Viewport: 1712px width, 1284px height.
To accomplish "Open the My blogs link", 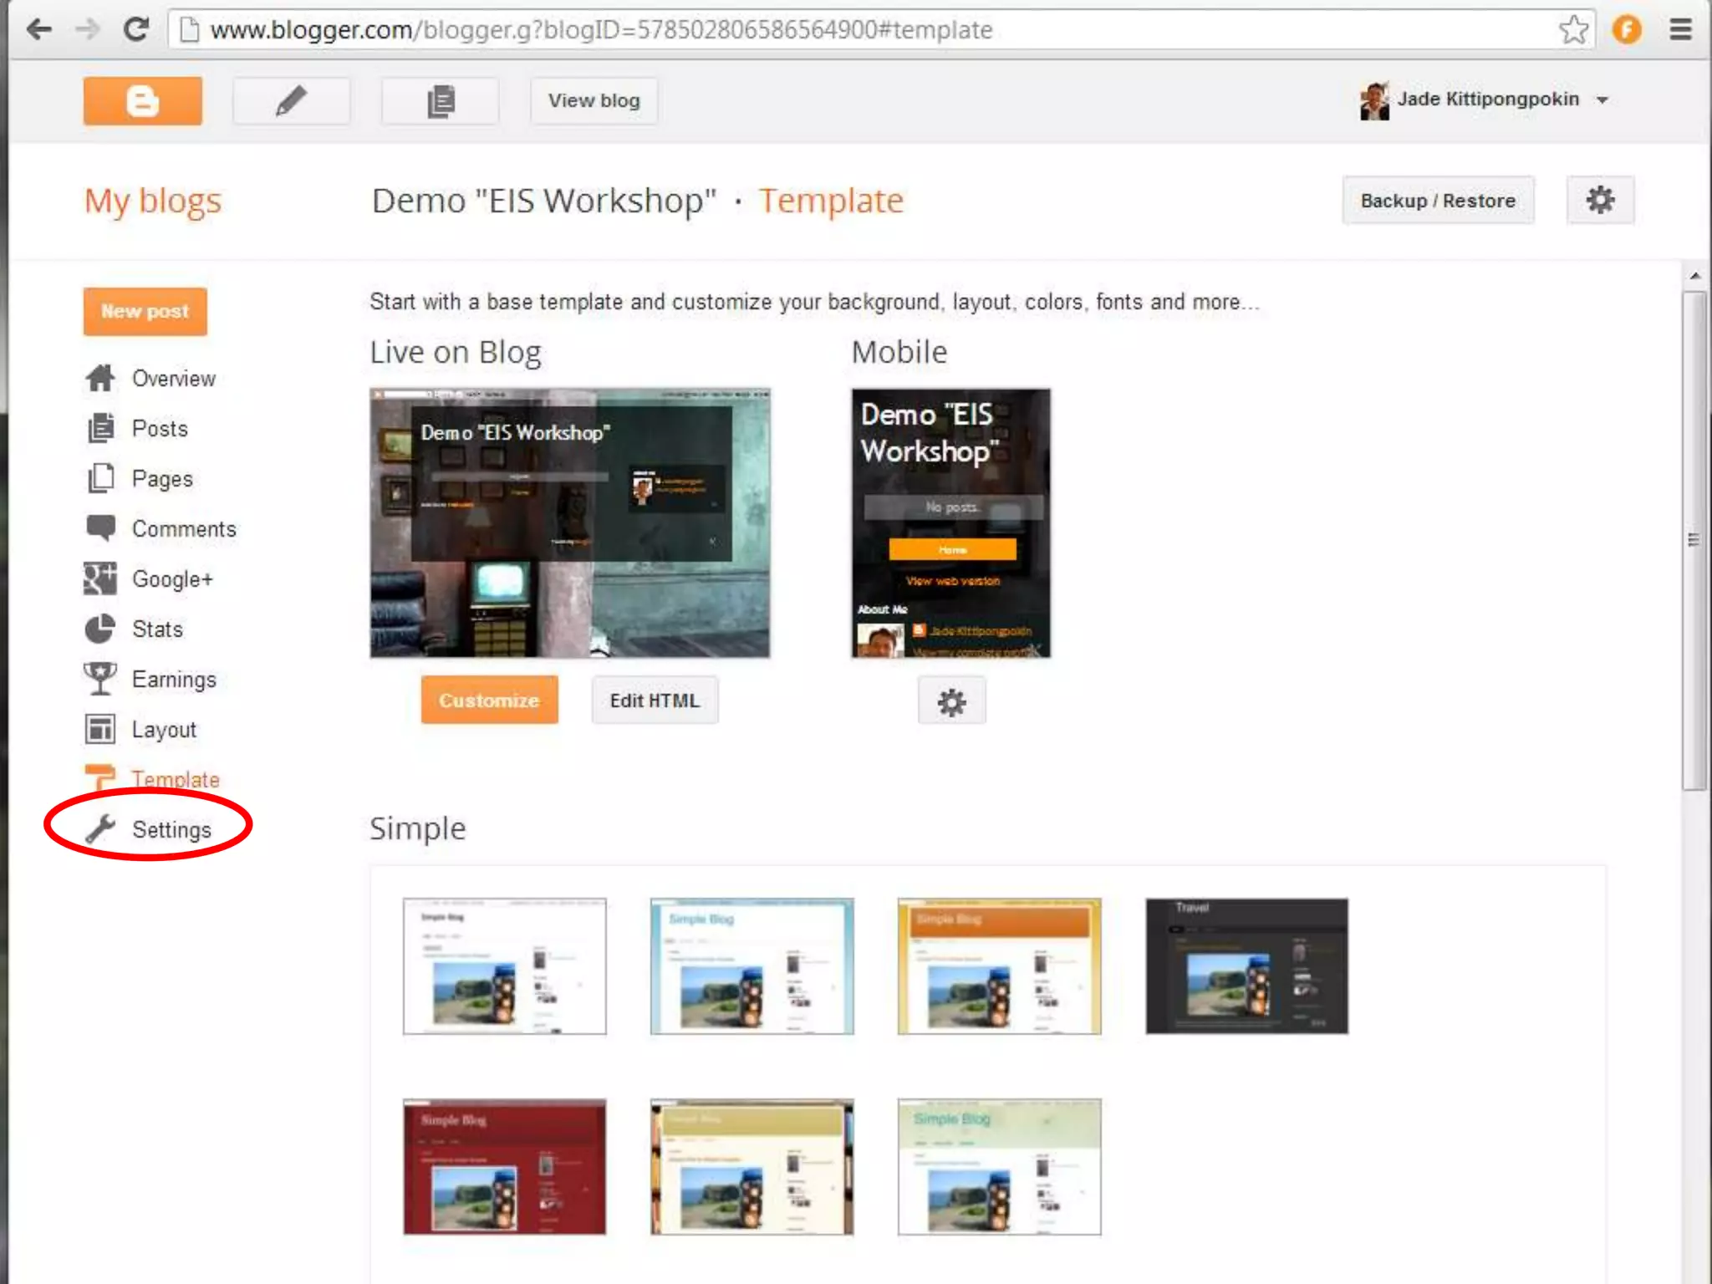I will [153, 201].
